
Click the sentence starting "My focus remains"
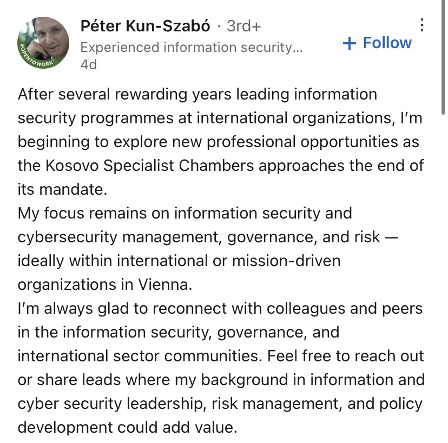(x=185, y=213)
